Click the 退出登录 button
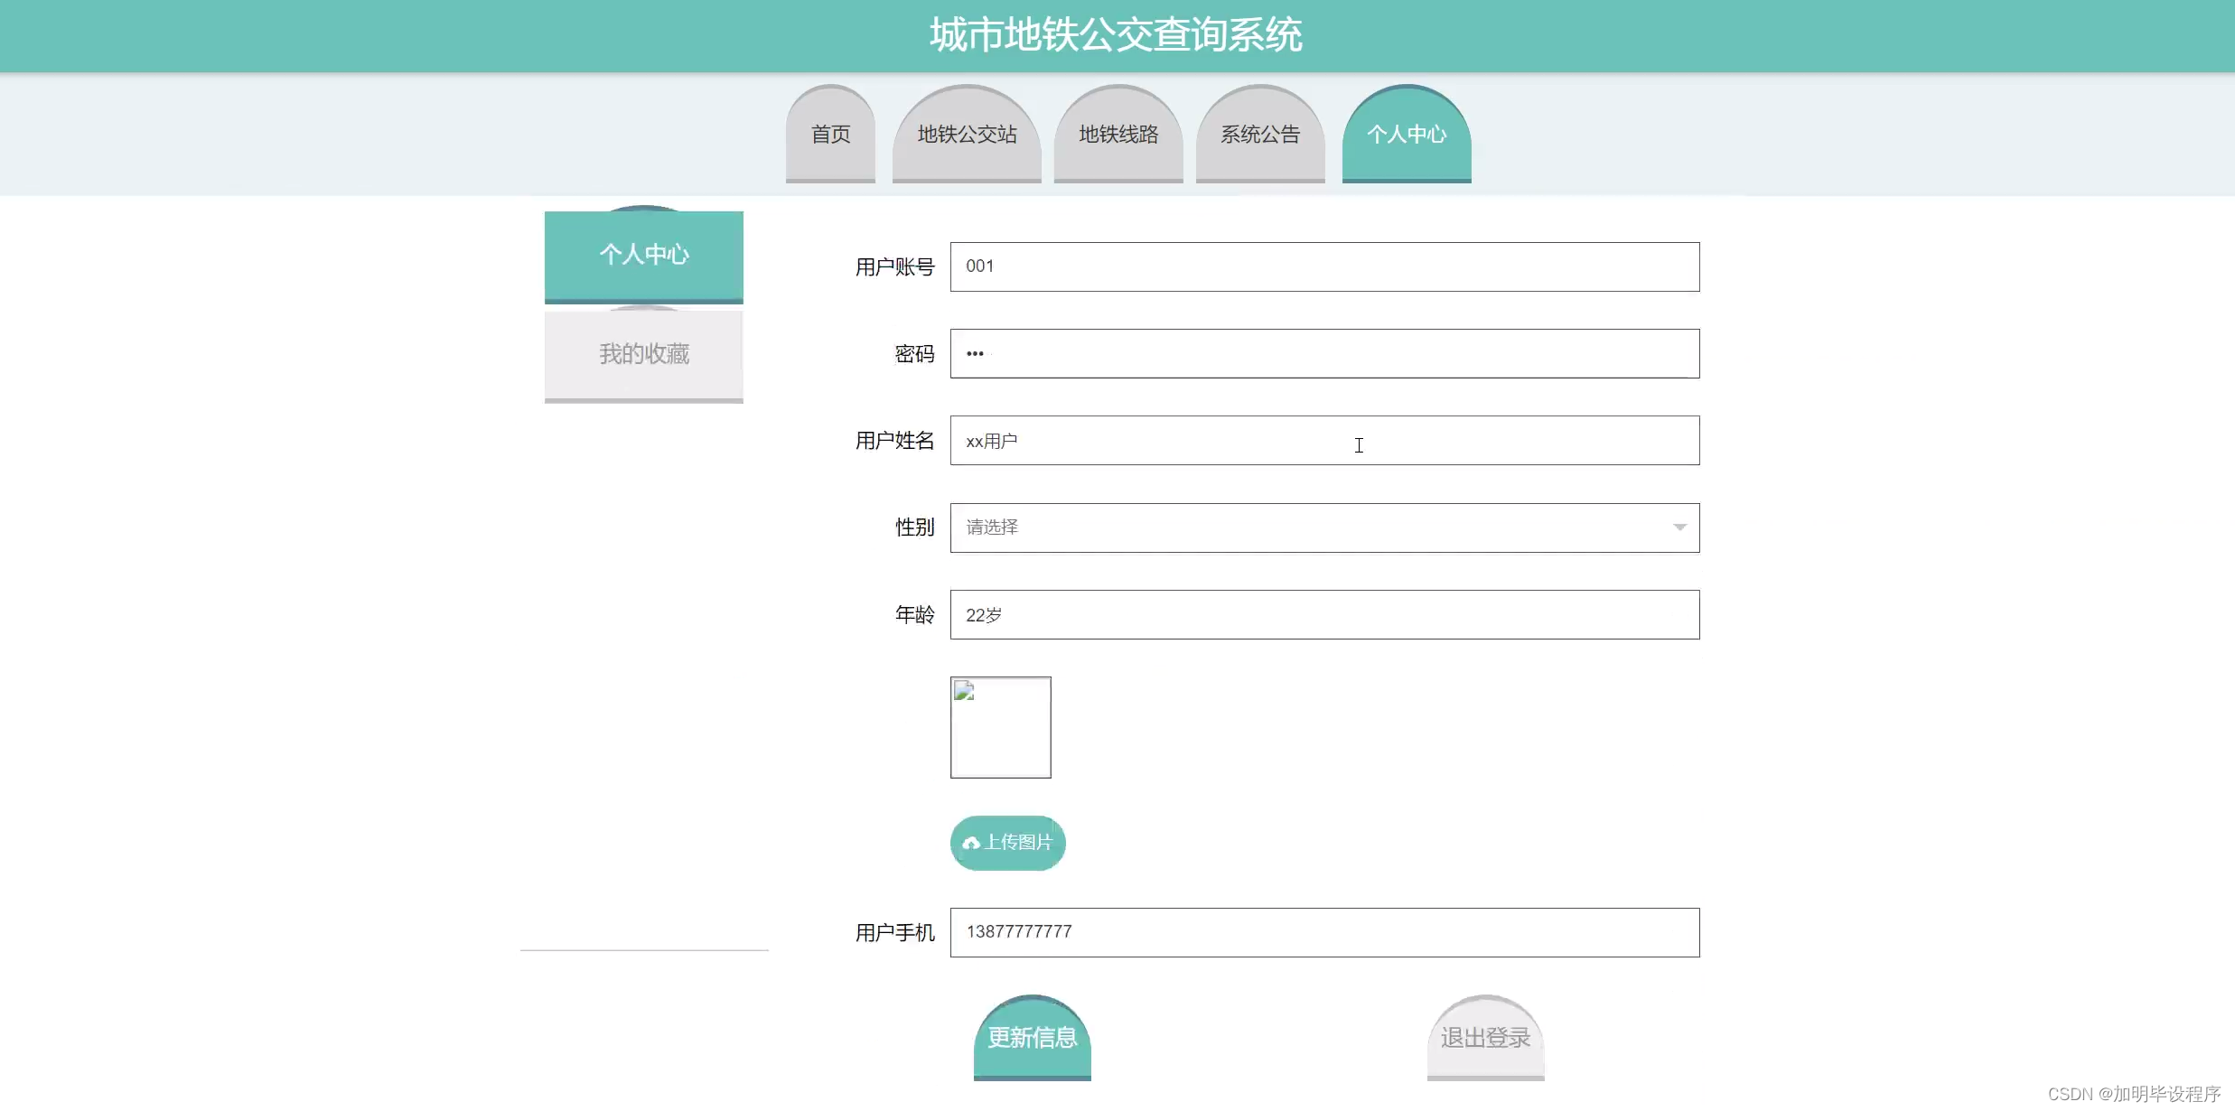 pyautogui.click(x=1485, y=1038)
